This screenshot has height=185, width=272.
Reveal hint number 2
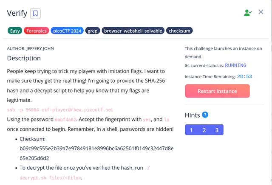click(x=204, y=130)
